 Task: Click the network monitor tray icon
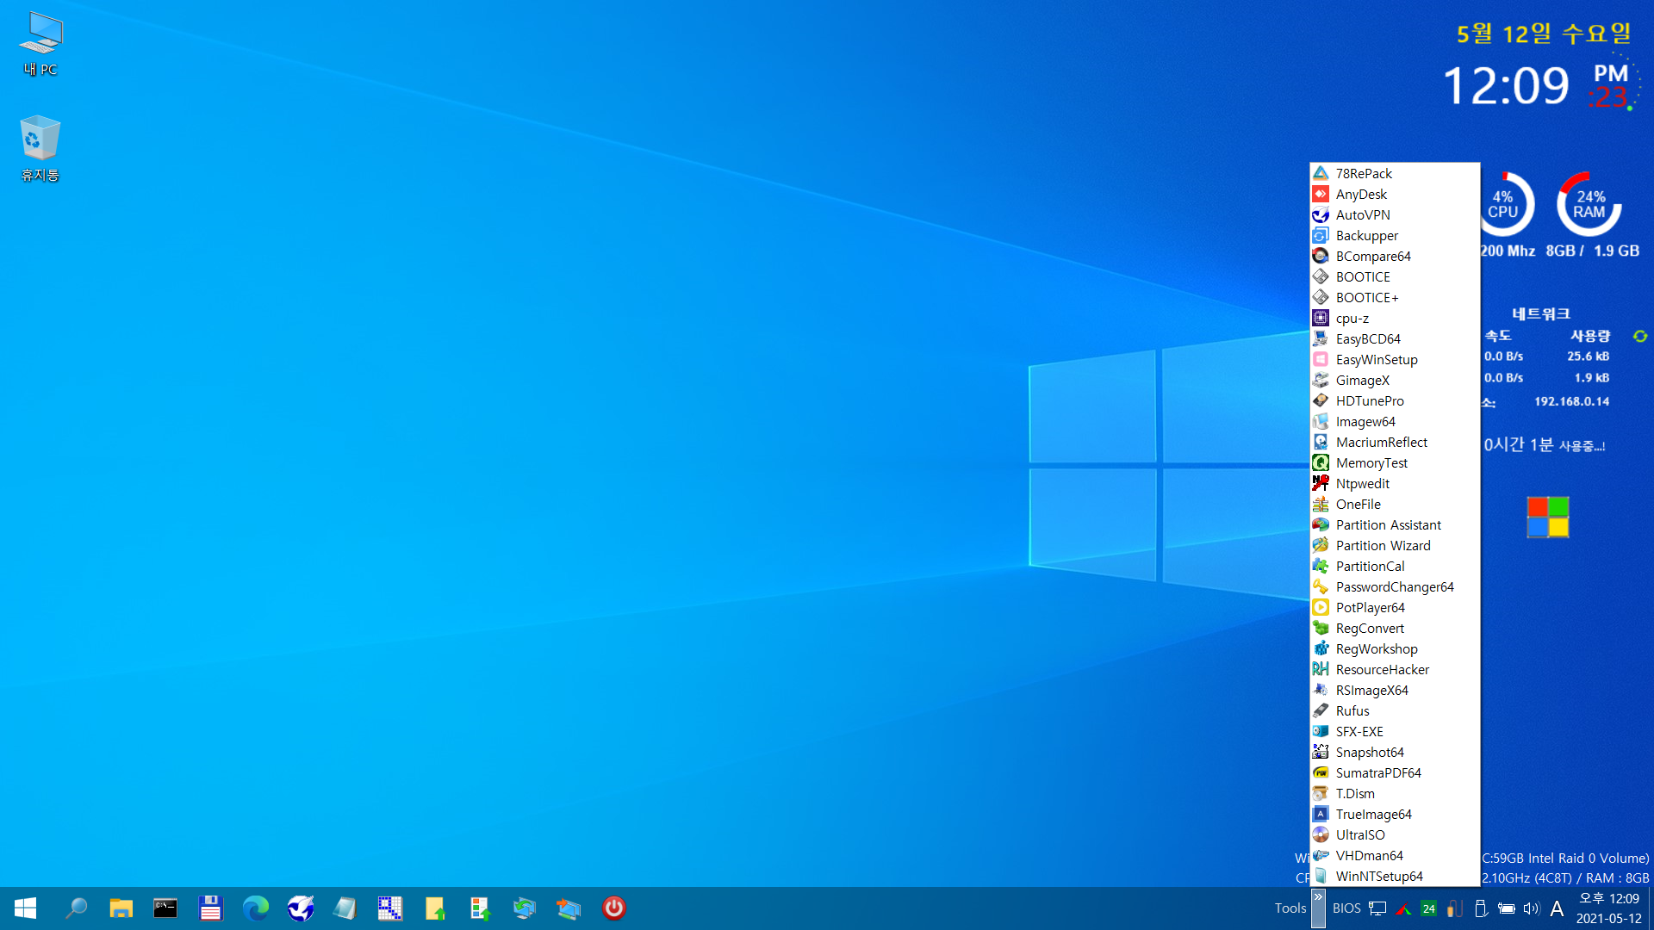[1377, 908]
